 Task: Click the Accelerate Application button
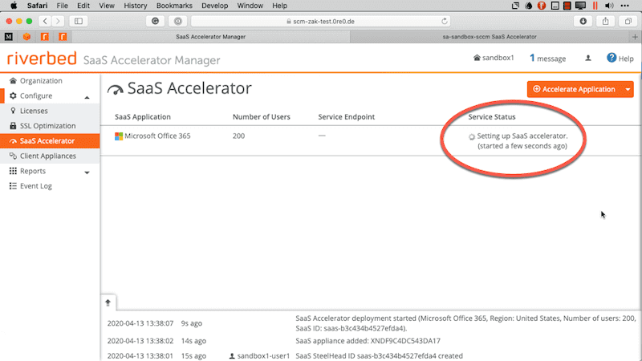point(575,89)
